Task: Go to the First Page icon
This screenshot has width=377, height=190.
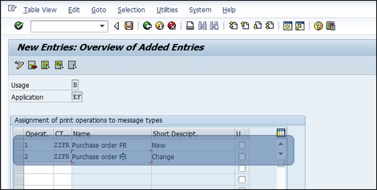Action: pyautogui.click(x=233, y=26)
